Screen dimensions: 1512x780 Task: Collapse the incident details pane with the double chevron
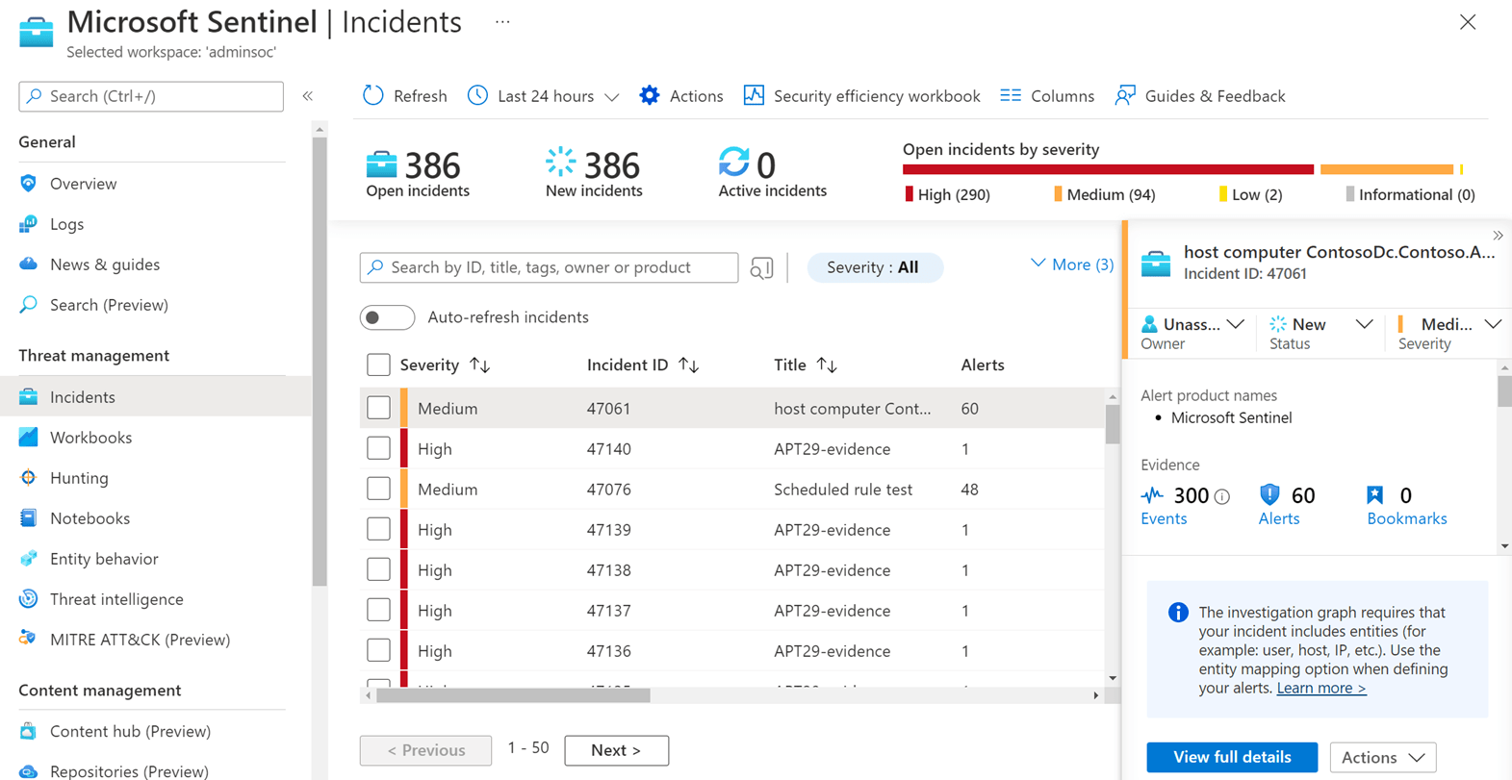point(1498,236)
